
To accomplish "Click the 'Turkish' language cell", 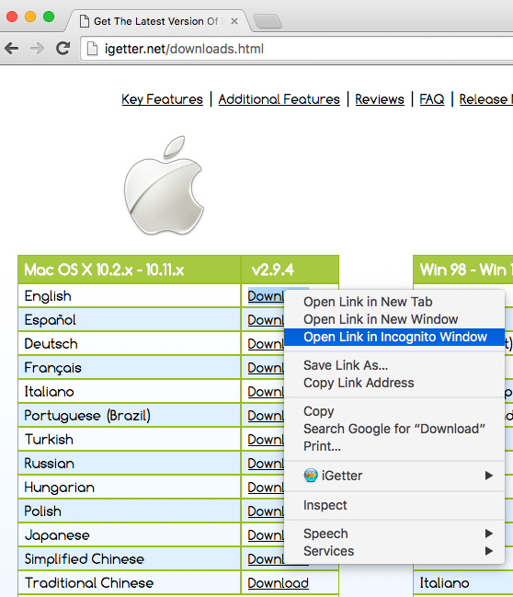I will tap(130, 440).
